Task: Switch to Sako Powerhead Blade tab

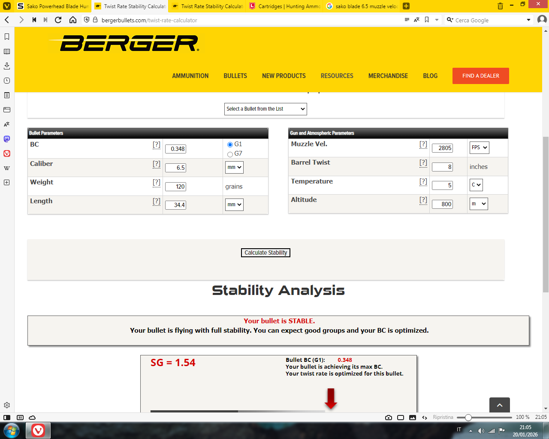Action: coord(53,6)
